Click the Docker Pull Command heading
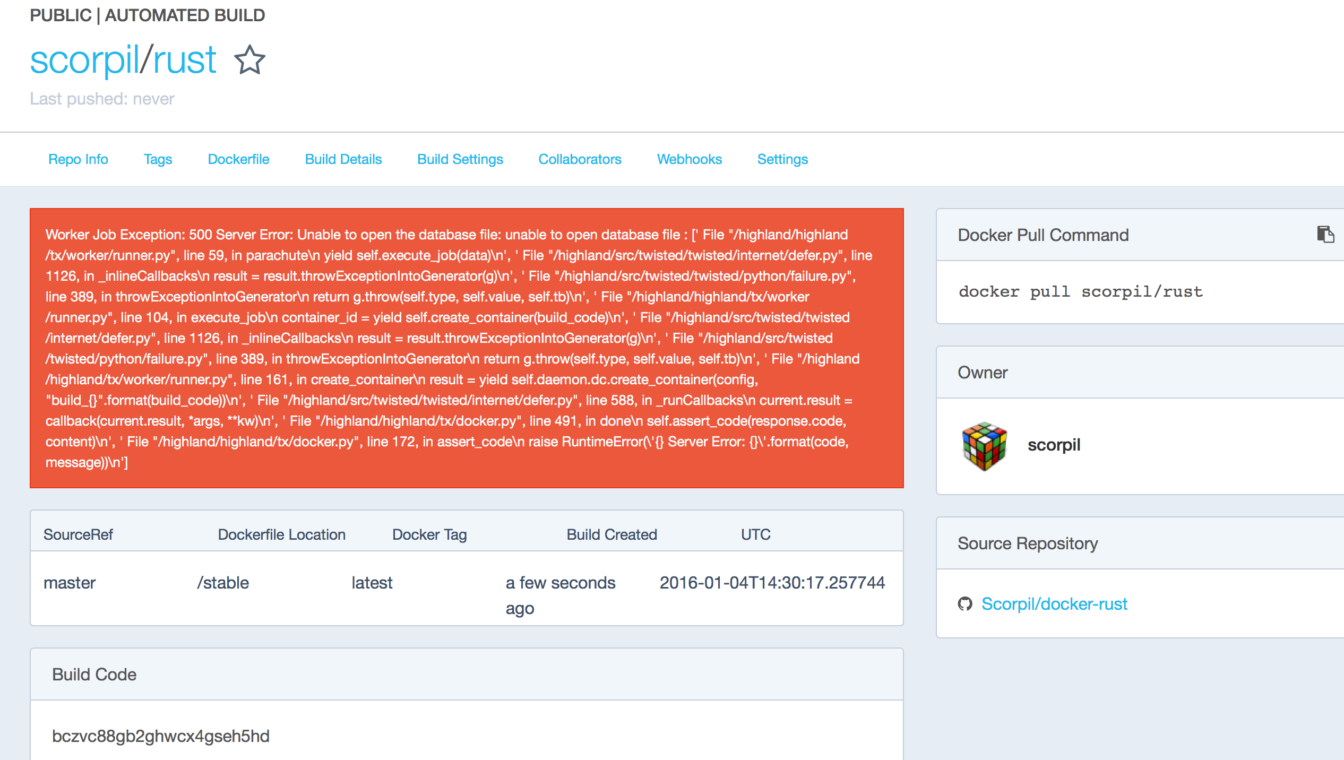 1043,235
